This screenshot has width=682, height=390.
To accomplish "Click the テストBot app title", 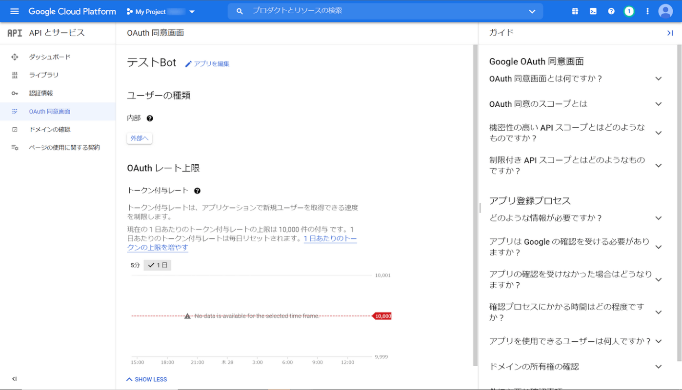I will tap(152, 62).
